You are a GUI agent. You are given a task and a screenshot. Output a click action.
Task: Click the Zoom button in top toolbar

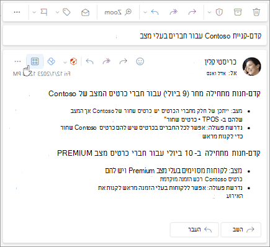click(x=118, y=12)
